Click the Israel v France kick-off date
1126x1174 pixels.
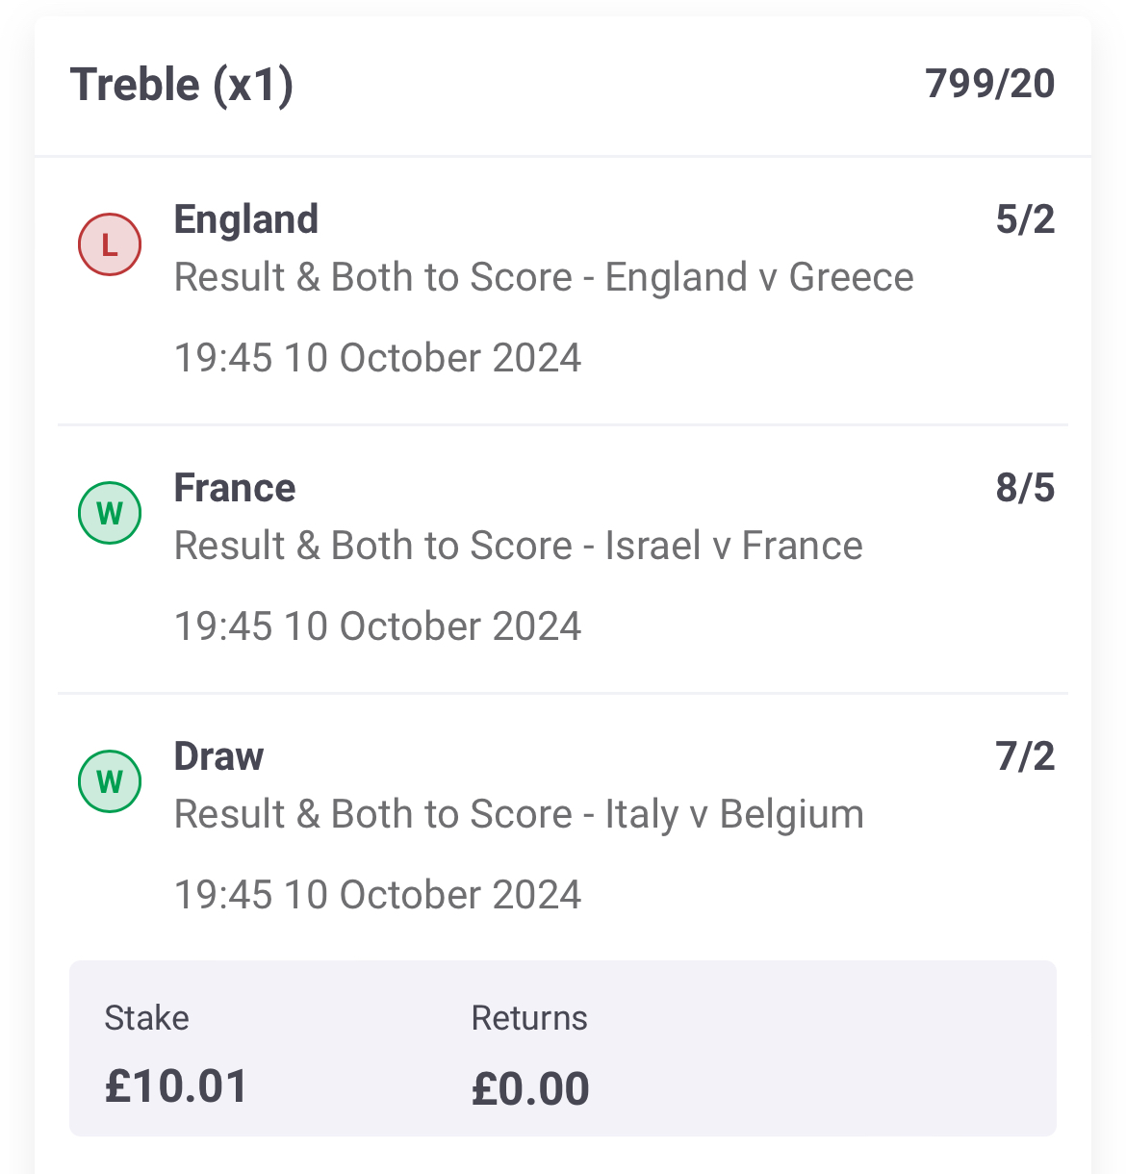click(377, 626)
